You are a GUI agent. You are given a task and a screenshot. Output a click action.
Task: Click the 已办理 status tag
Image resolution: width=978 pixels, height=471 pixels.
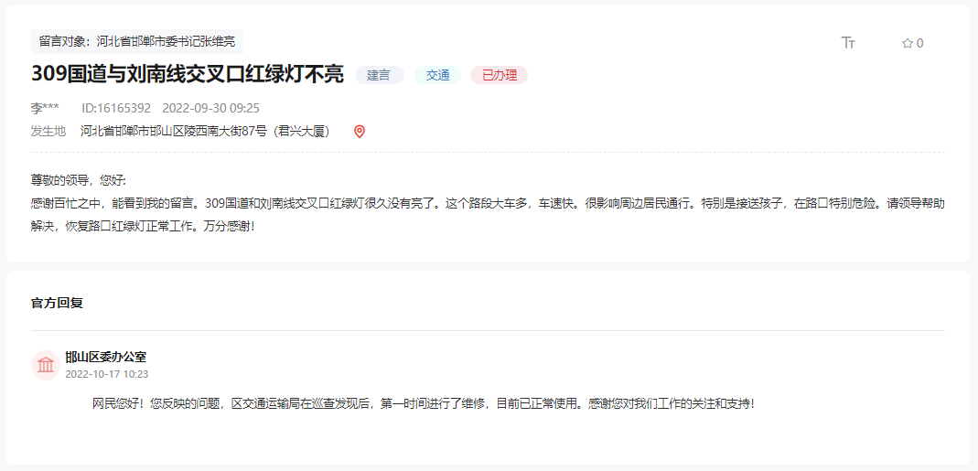point(499,76)
